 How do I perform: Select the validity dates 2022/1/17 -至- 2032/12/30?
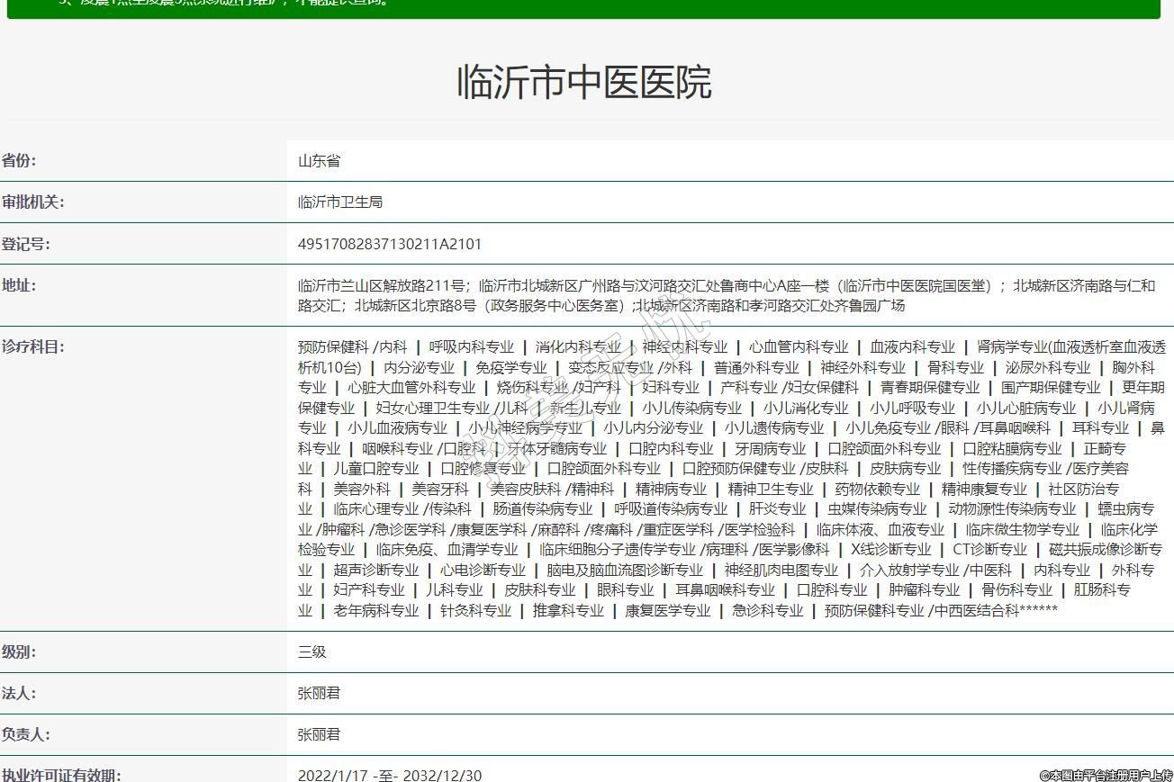point(390,775)
